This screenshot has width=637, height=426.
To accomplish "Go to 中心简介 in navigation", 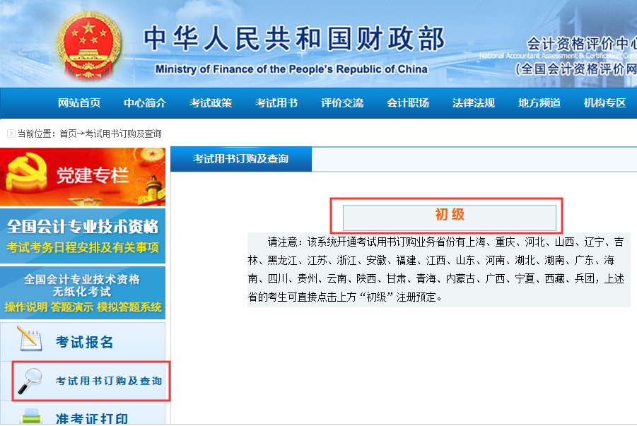I will click(145, 103).
